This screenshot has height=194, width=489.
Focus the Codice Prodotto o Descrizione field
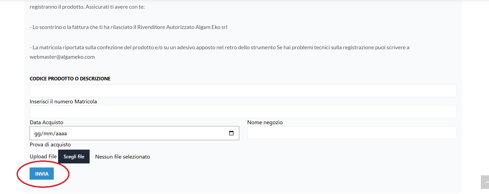point(243,91)
